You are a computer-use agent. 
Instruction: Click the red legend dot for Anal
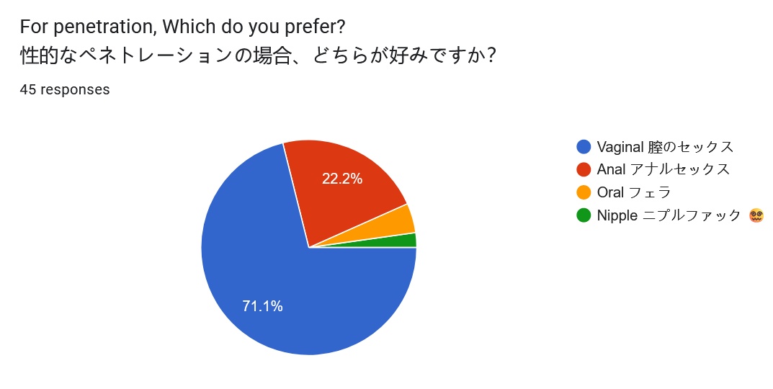(x=584, y=169)
